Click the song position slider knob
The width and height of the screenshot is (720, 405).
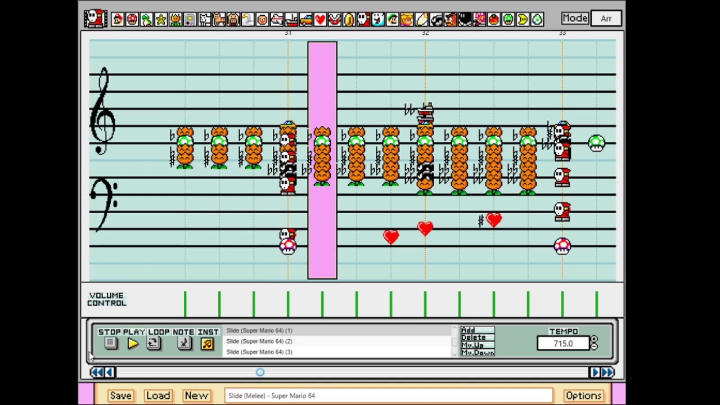pos(260,372)
